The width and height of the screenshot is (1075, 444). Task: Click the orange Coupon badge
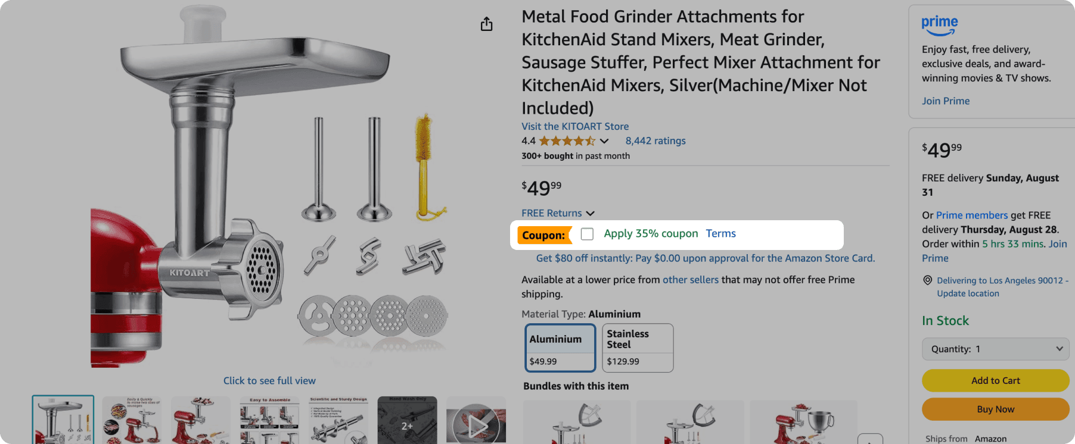click(544, 234)
